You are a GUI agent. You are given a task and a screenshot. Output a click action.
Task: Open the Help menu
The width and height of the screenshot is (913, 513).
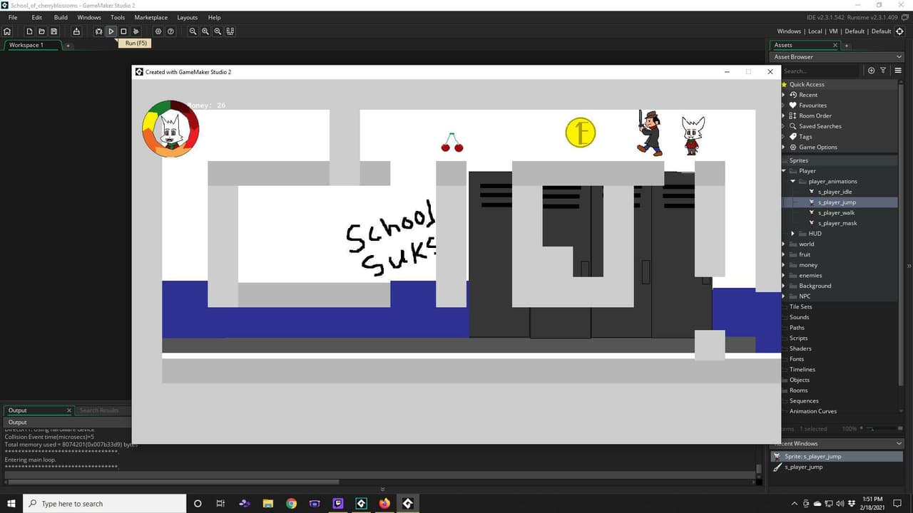pos(214,17)
